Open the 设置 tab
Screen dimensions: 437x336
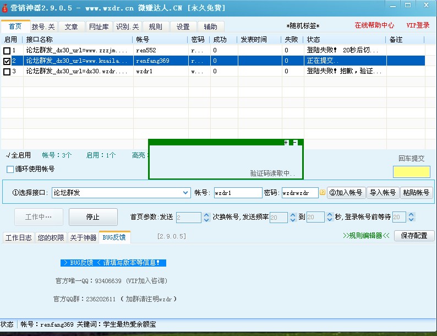183,27
